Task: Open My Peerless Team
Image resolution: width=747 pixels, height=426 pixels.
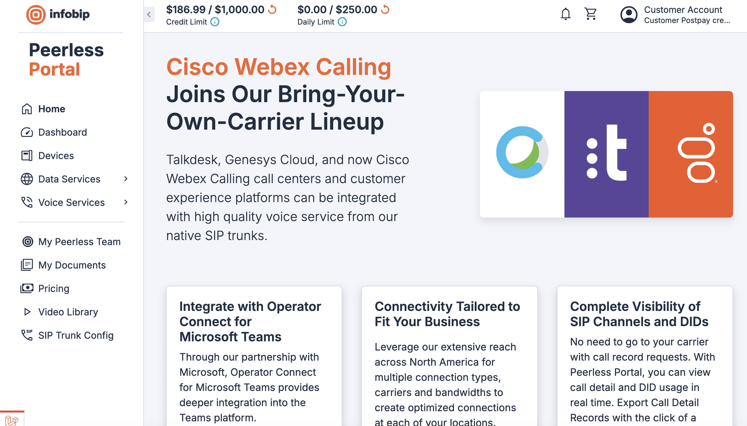Action: [79, 242]
